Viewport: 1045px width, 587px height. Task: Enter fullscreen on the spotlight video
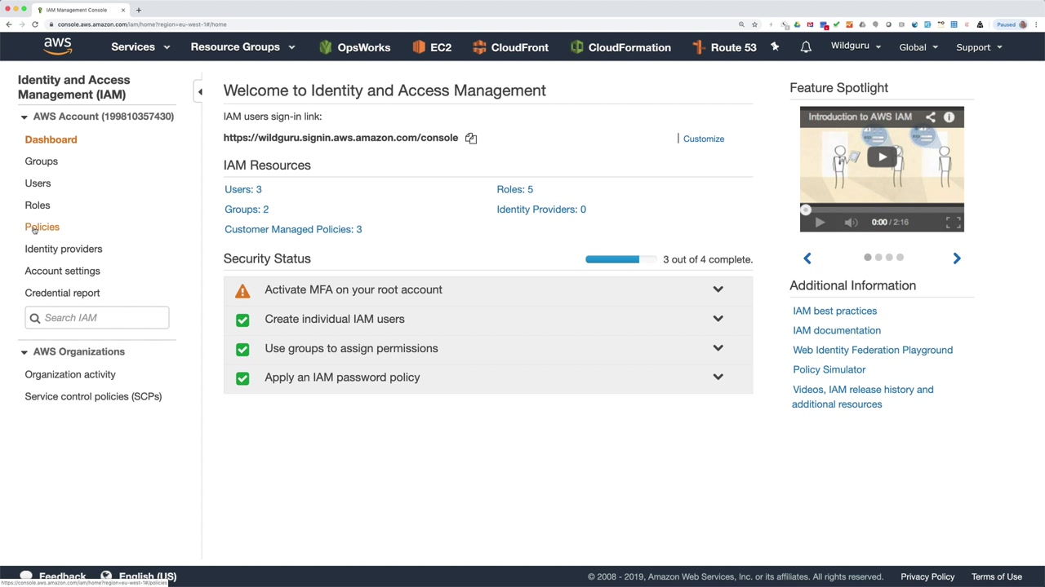[953, 223]
